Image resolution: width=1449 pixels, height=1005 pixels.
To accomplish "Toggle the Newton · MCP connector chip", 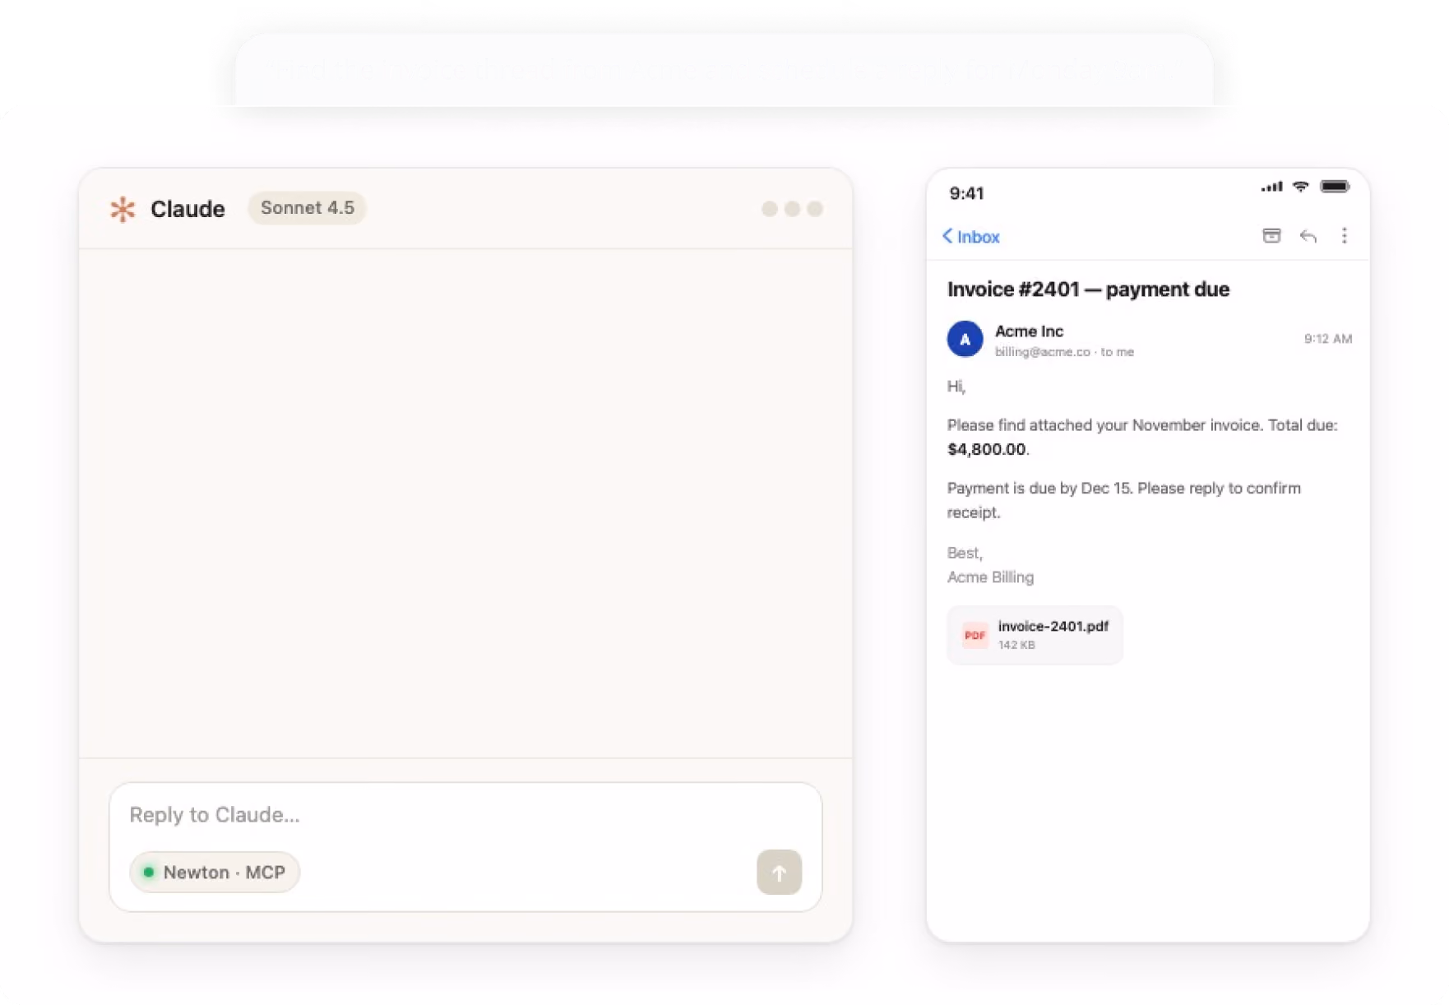I will [215, 873].
